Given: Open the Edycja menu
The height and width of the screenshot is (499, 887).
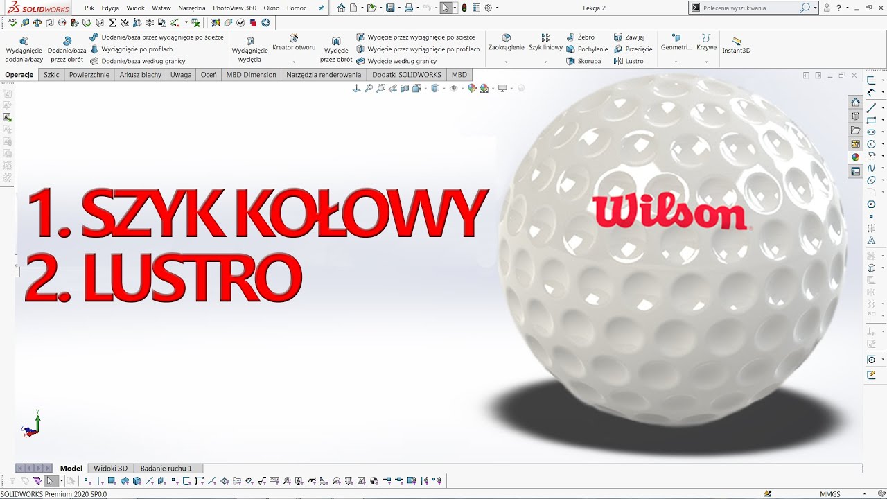Looking at the screenshot, I should [110, 8].
